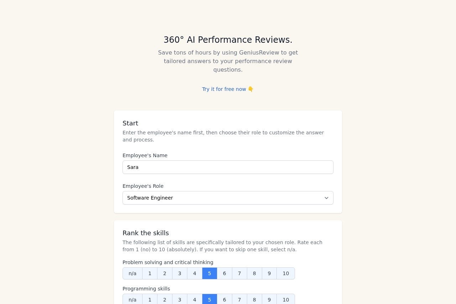Click the chevron on the role selector
Screen dimensions: 456x304
326,198
